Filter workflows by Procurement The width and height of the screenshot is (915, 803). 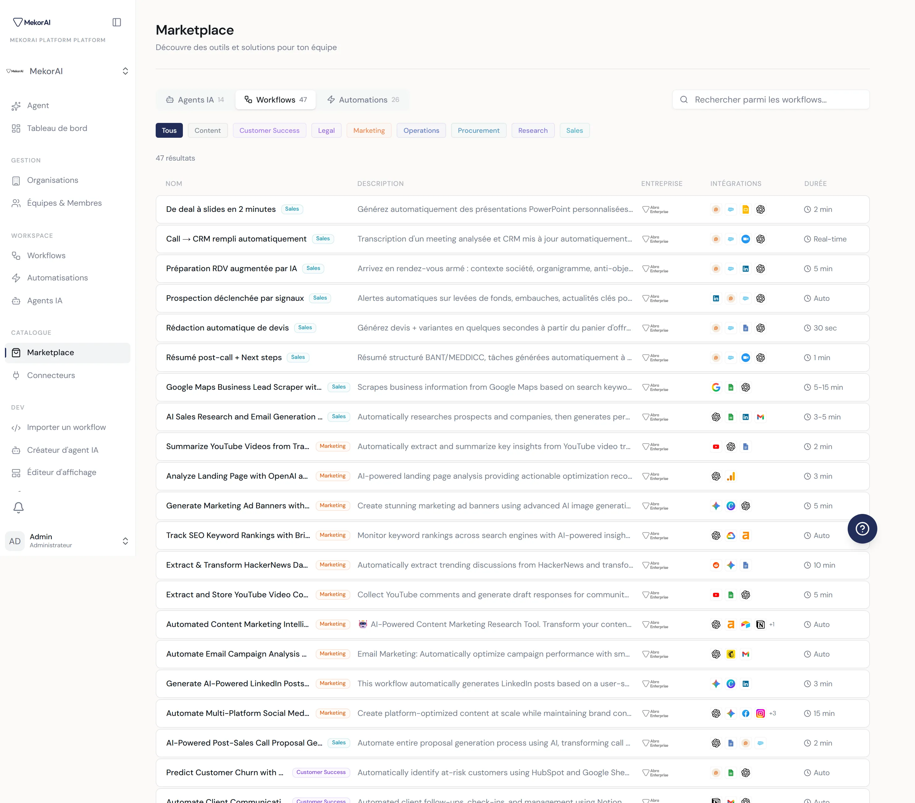[479, 130]
